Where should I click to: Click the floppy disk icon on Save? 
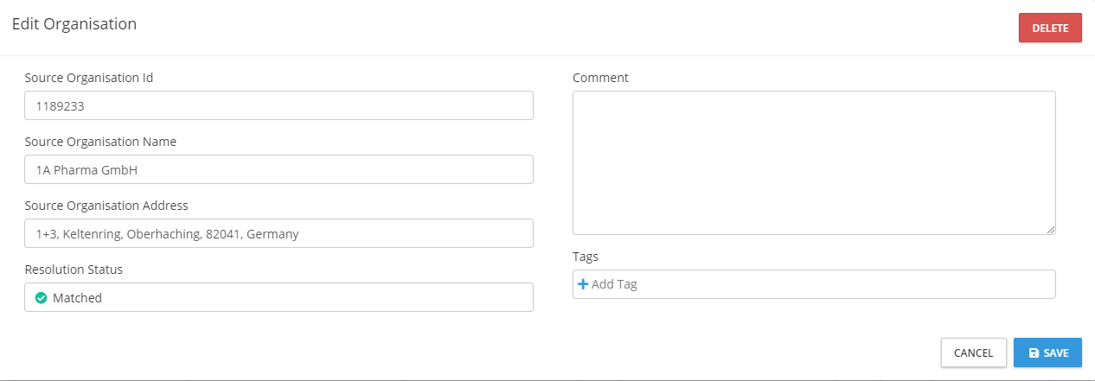click(1034, 352)
